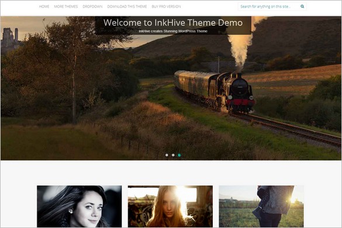Screen dimensions: 342x228
Task: Open the person standing in field thumbnail
Action: (261, 206)
